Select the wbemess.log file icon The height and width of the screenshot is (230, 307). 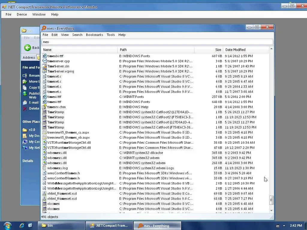click(x=44, y=168)
